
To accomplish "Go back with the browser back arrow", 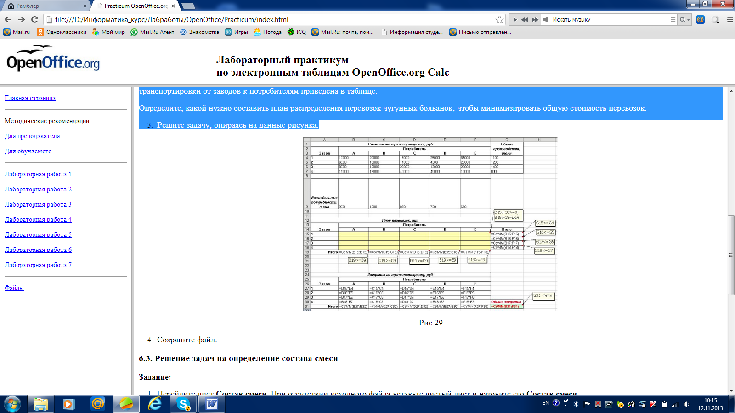I will (x=8, y=19).
